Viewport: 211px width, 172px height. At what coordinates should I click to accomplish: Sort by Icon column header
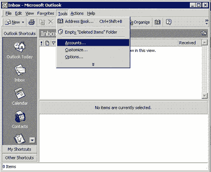click(47, 43)
